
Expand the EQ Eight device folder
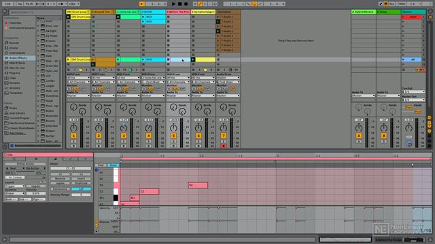(39, 30)
